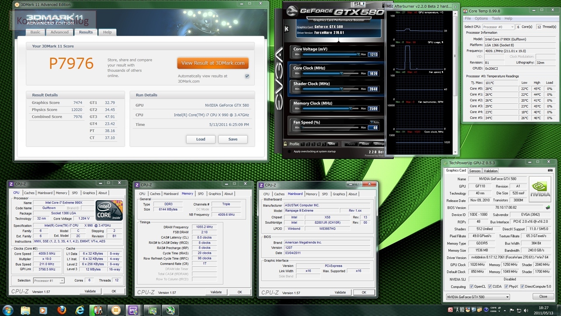Click the Core Clock value field 1020
The height and width of the screenshot is (316, 561).
point(373,74)
